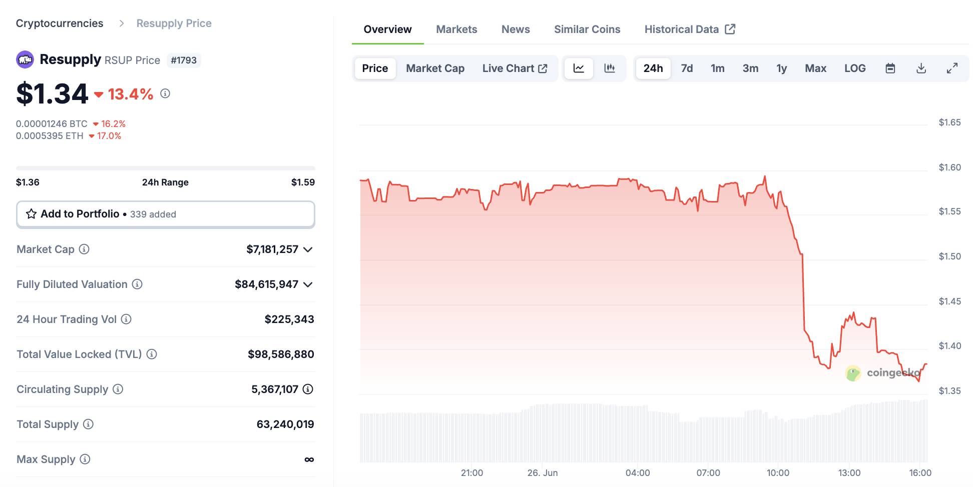Click Resupply Price breadcrumb text

174,23
